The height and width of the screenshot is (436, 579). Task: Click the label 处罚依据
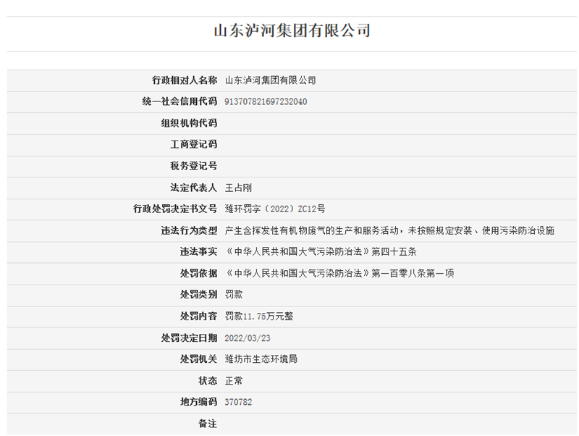198,274
